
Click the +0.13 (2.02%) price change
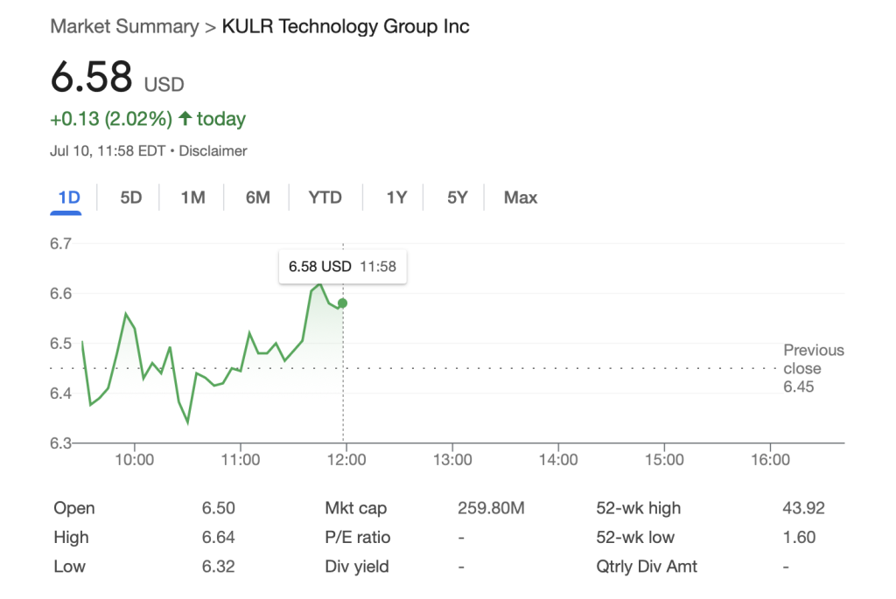[111, 119]
